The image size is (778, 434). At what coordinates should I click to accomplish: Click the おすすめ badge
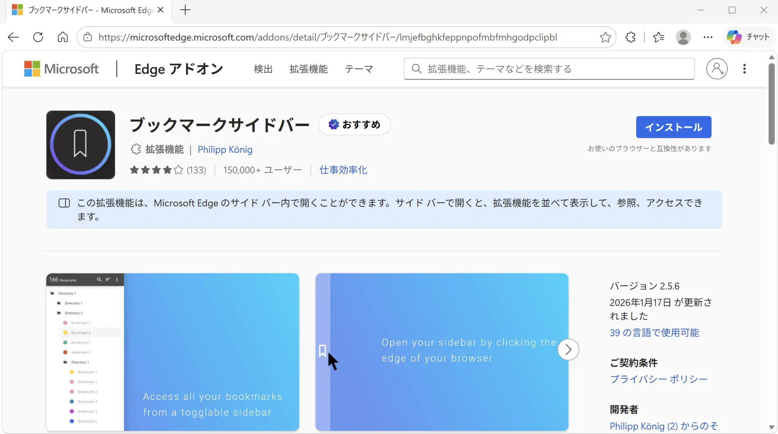pos(355,125)
